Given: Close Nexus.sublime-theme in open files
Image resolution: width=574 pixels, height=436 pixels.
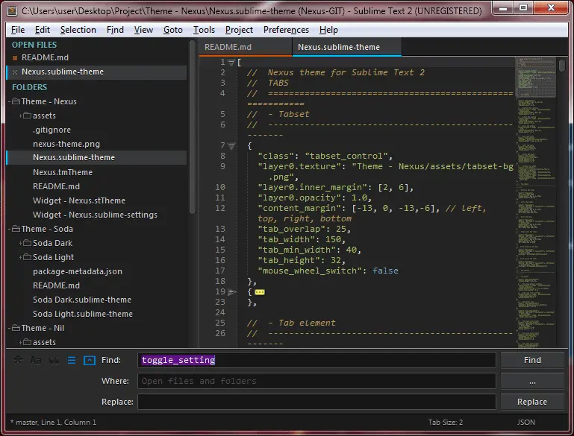Looking at the screenshot, I should tap(15, 72).
